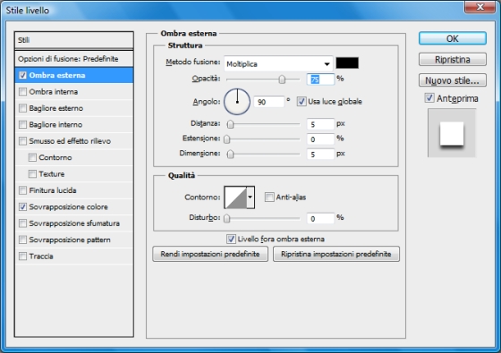Uncheck Sovrapposizione colore checkbox

click(x=22, y=206)
